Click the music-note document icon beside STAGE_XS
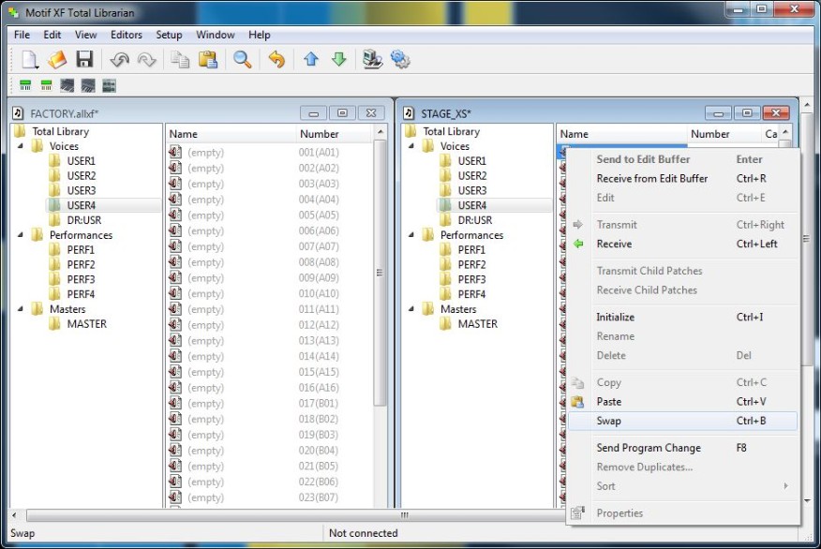Screen dimensions: 821x549 [x=409, y=113]
